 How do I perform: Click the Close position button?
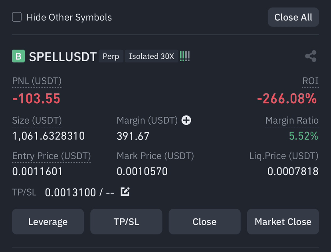pos(204,222)
